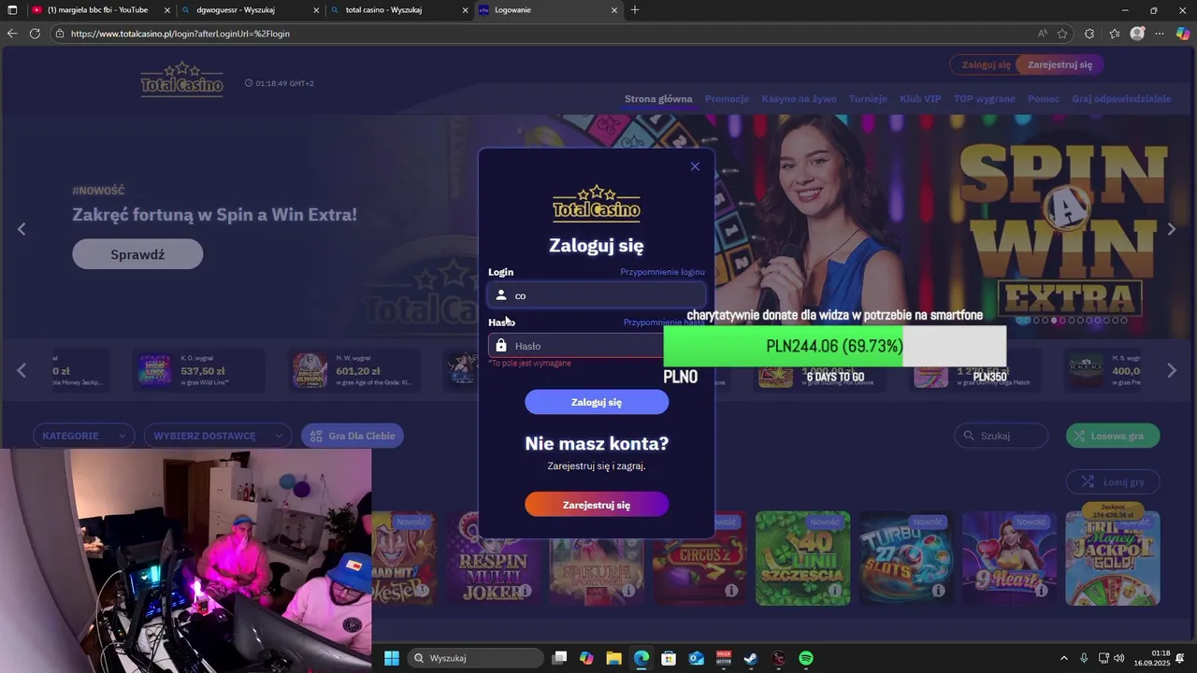Click the browser back arrow
The height and width of the screenshot is (673, 1197).
(x=12, y=34)
